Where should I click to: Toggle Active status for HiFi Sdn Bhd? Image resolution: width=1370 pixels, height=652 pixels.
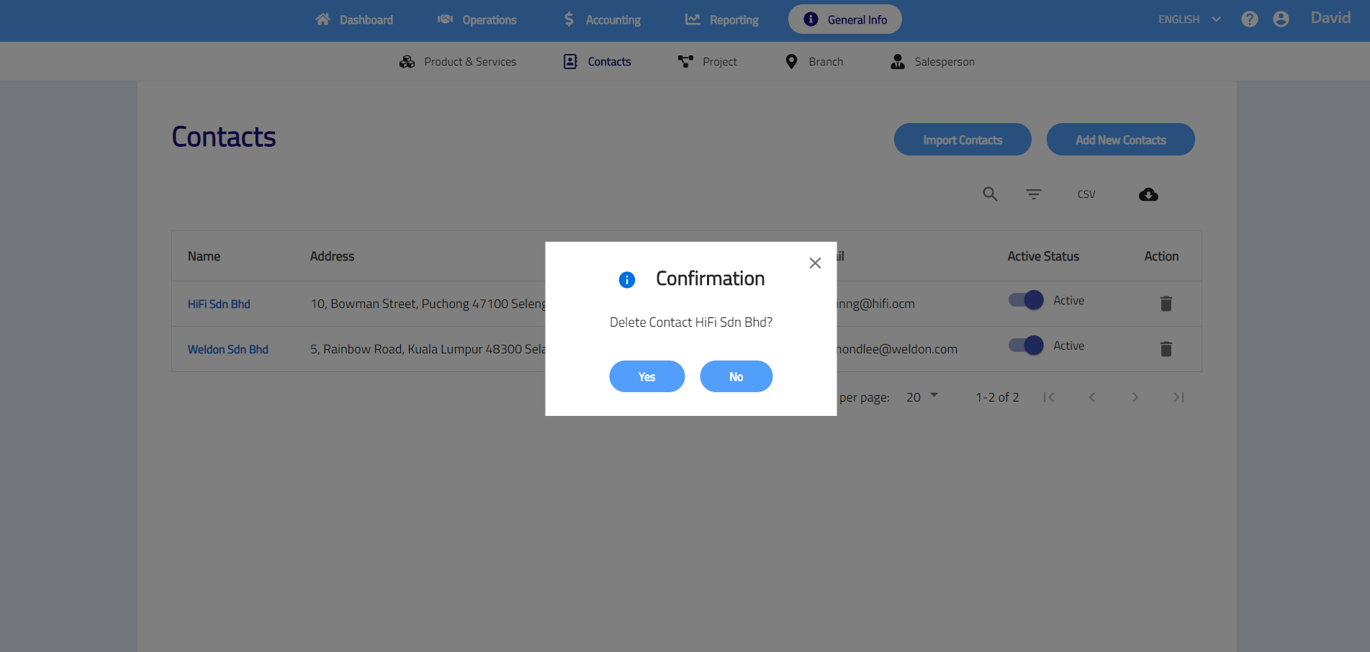1026,300
